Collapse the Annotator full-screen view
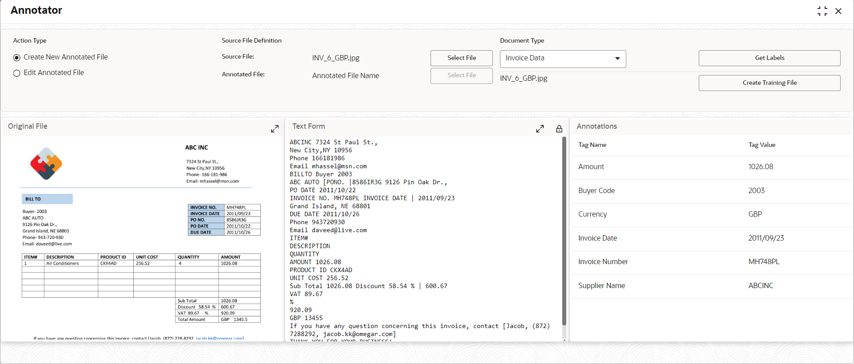Screen dimensions: 854x364 click(822, 11)
